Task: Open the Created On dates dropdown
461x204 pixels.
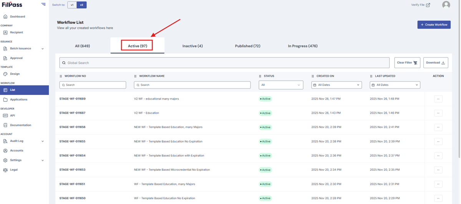Action: [337, 85]
